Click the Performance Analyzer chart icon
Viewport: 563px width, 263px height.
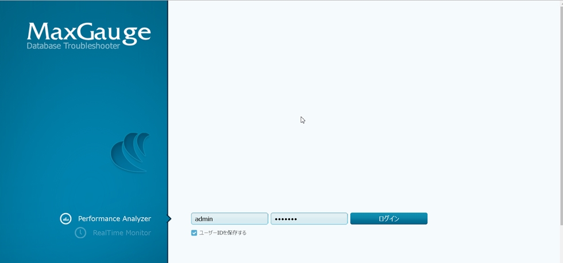(x=65, y=218)
